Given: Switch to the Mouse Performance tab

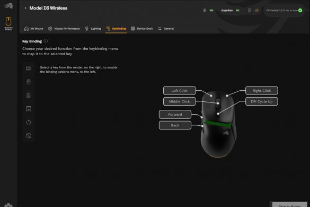Looking at the screenshot, I should point(64,29).
